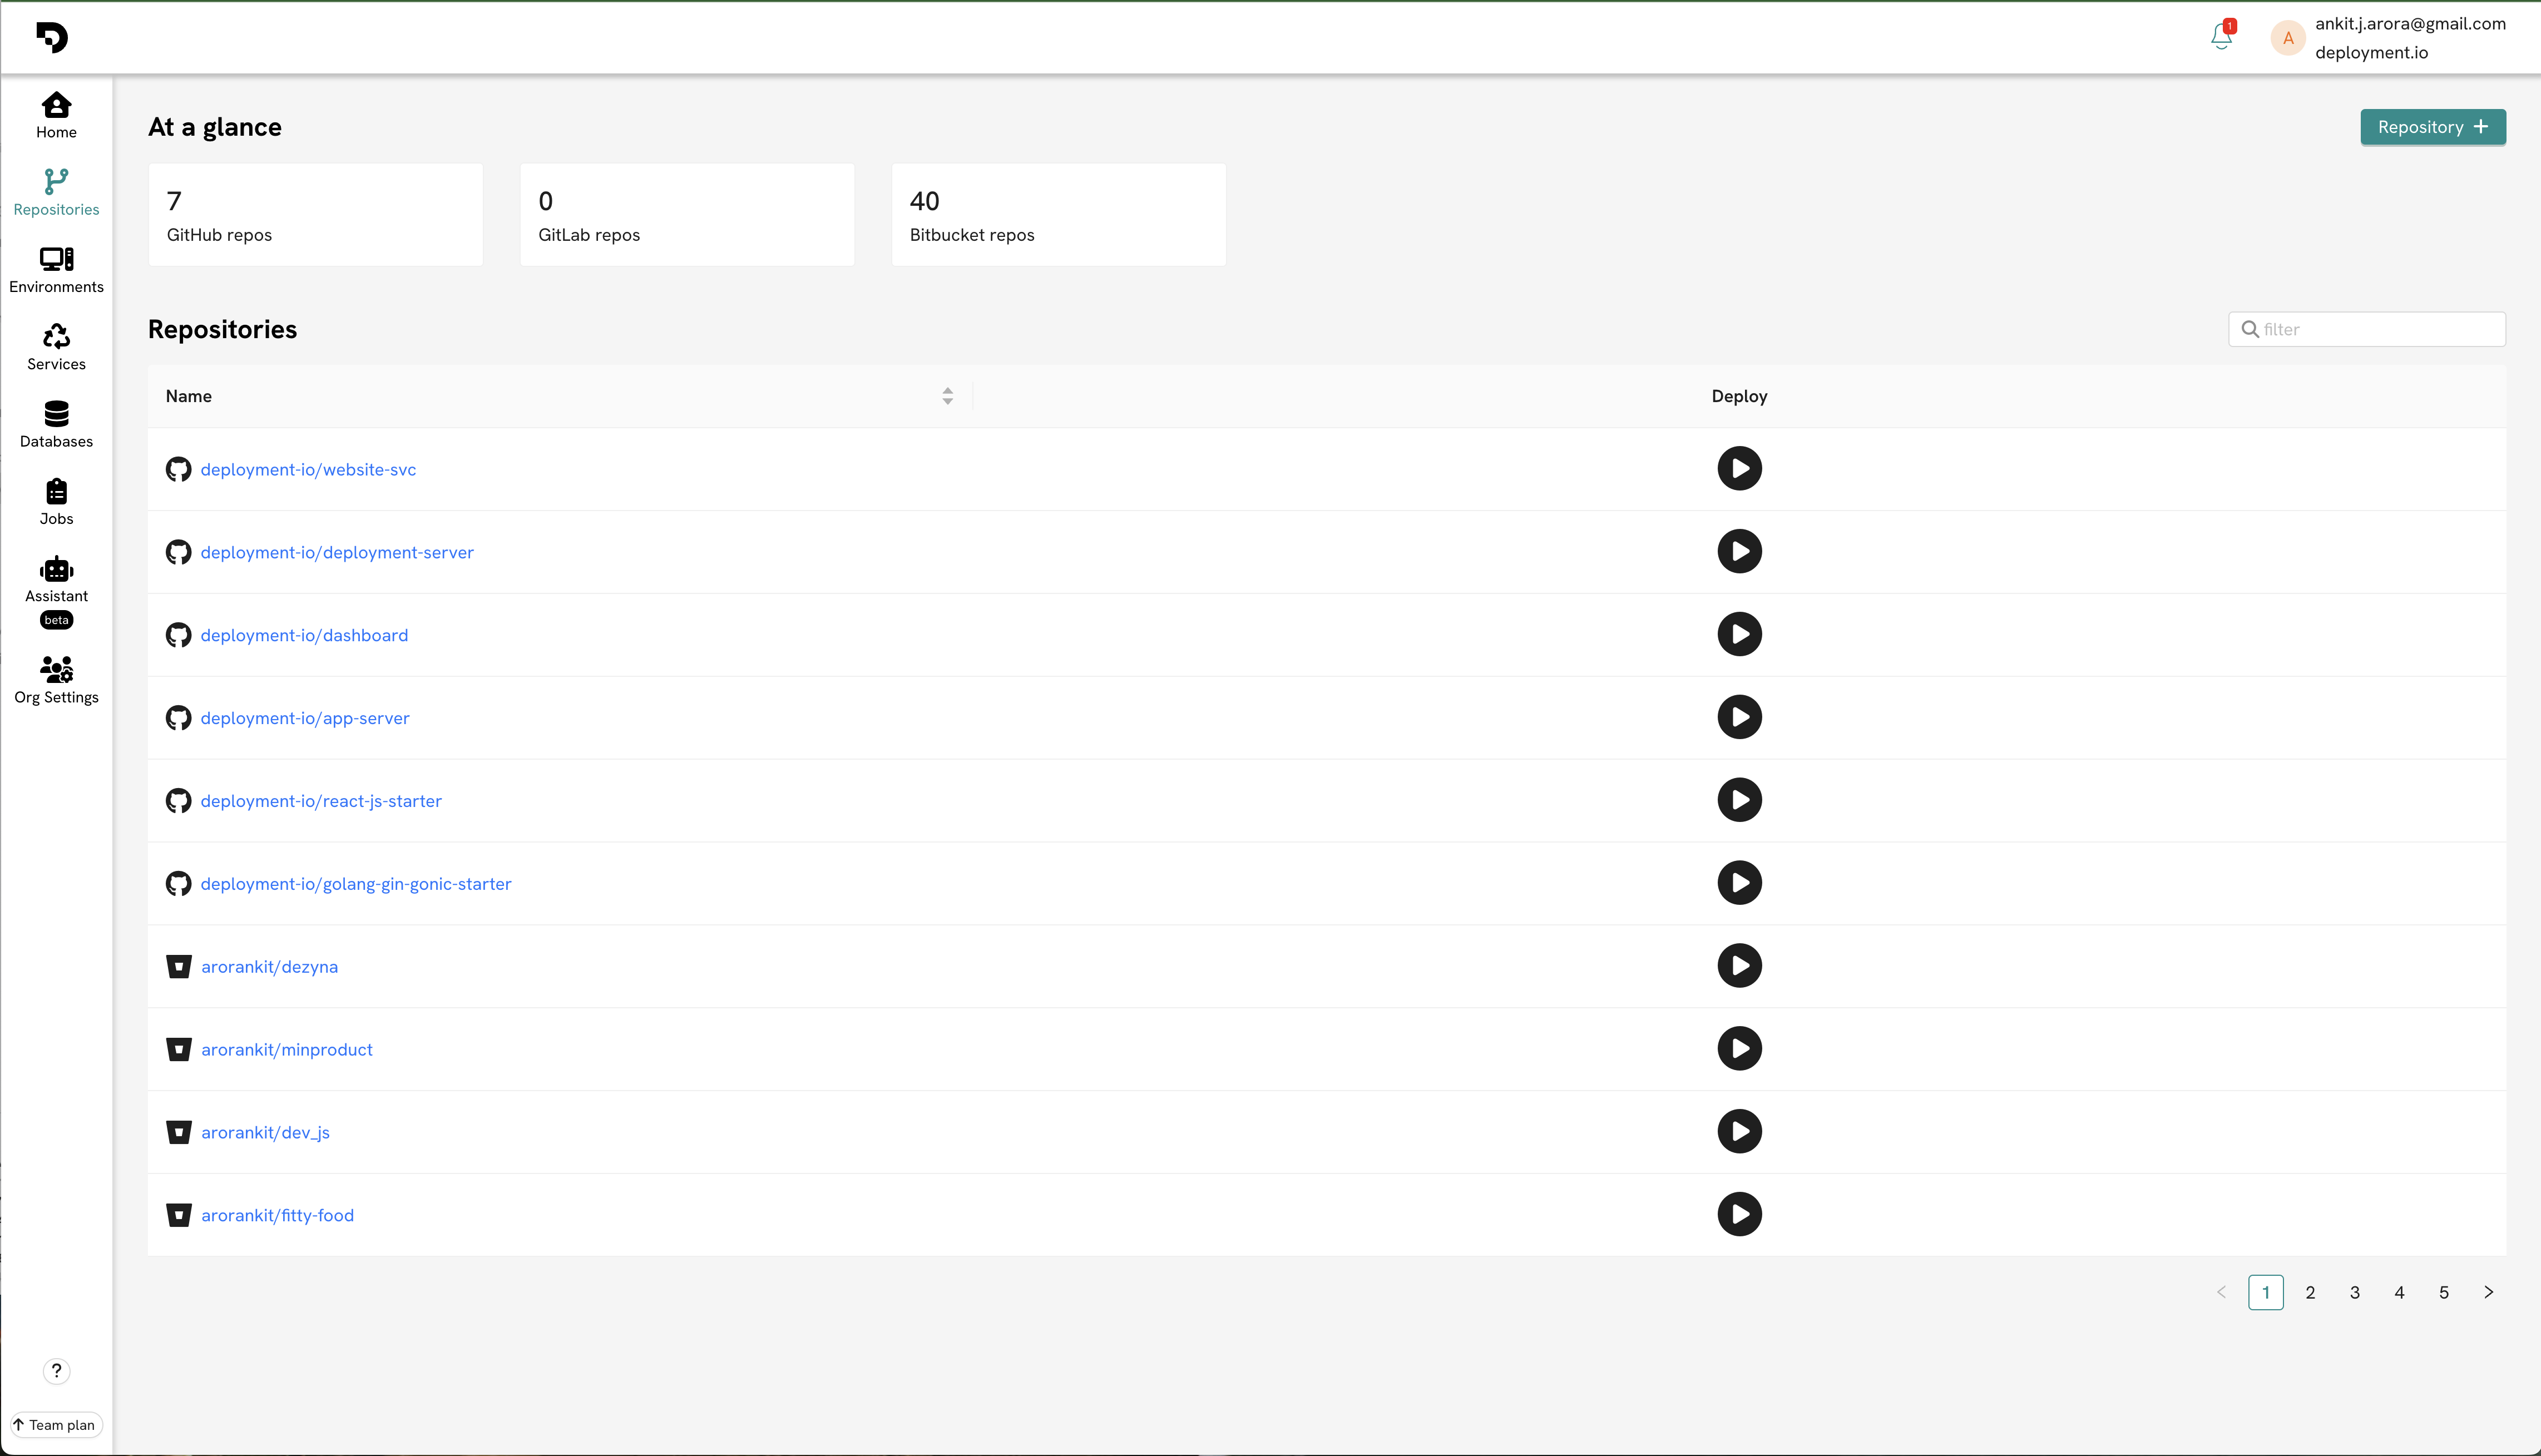Sort repositories by Name column
The image size is (2541, 1456).
coord(947,396)
